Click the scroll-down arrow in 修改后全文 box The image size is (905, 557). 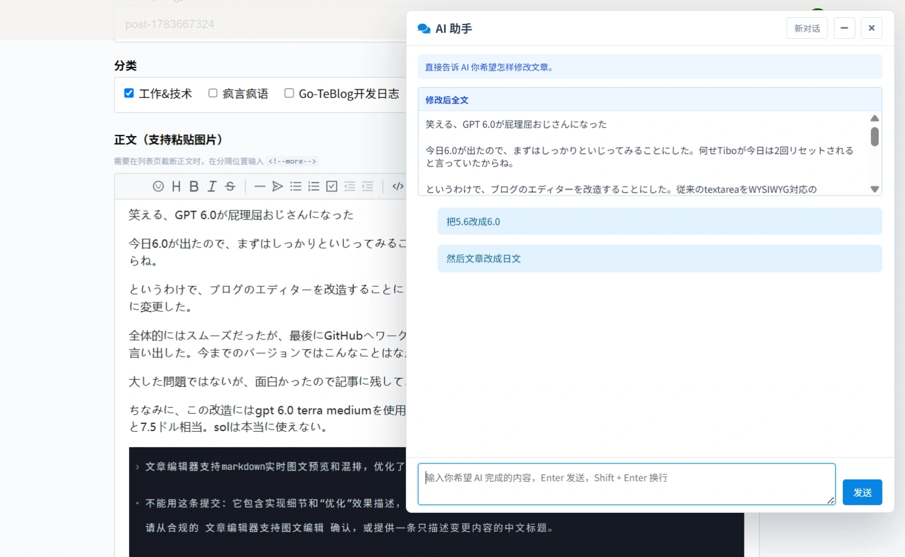pos(875,189)
